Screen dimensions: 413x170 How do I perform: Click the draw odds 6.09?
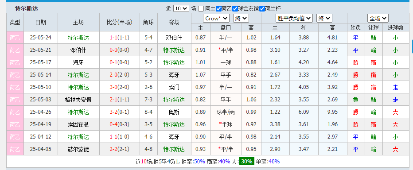point(304,112)
